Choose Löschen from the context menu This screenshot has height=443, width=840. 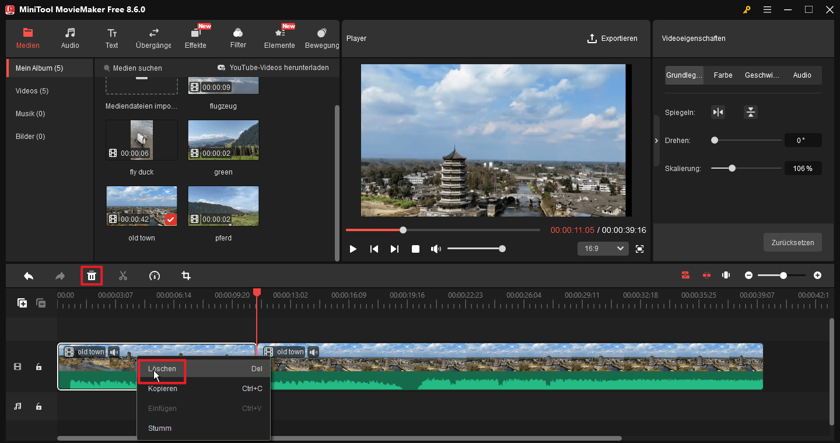click(x=162, y=368)
